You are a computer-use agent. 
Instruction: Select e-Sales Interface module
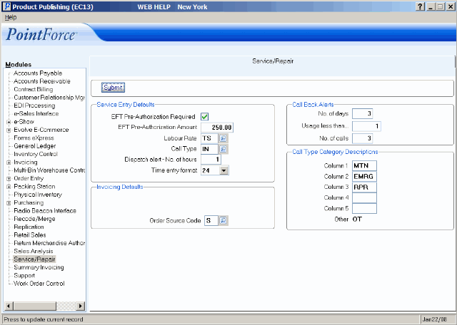(36, 114)
